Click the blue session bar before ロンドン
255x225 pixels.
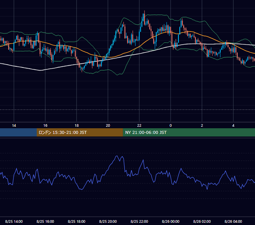(x=18, y=132)
